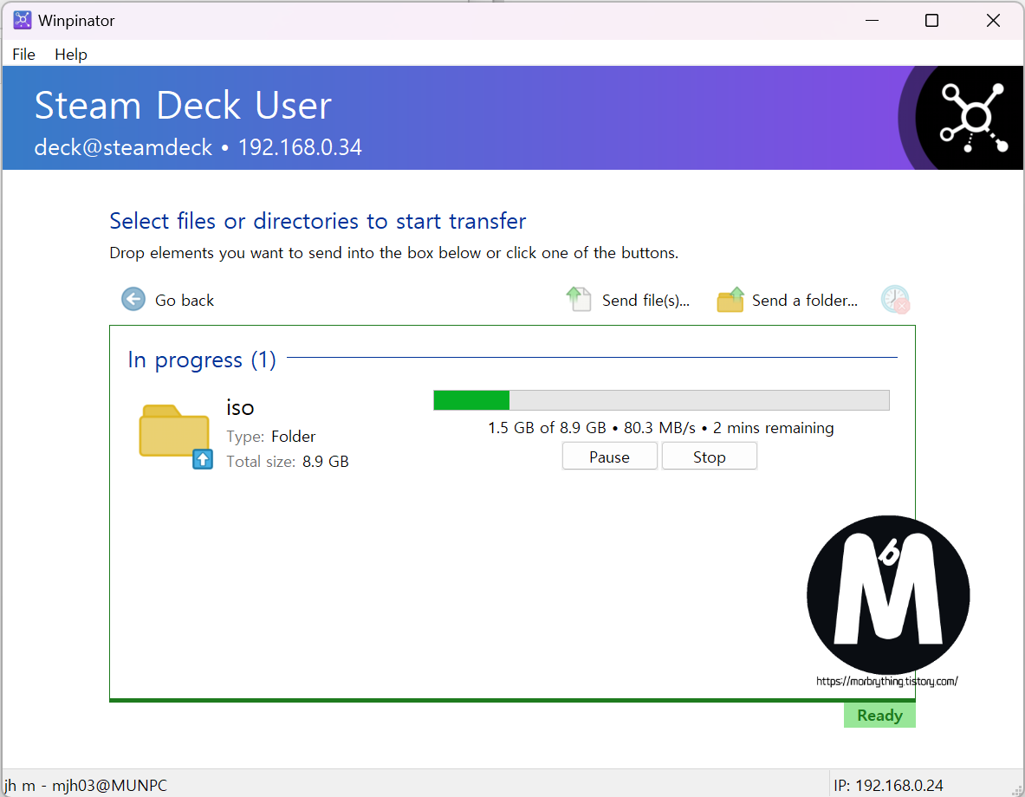
Task: Click the Go back arrow icon
Action: click(133, 300)
